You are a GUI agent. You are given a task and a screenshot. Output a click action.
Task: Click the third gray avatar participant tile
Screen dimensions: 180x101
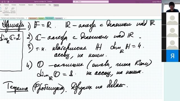click(x=172, y=43)
